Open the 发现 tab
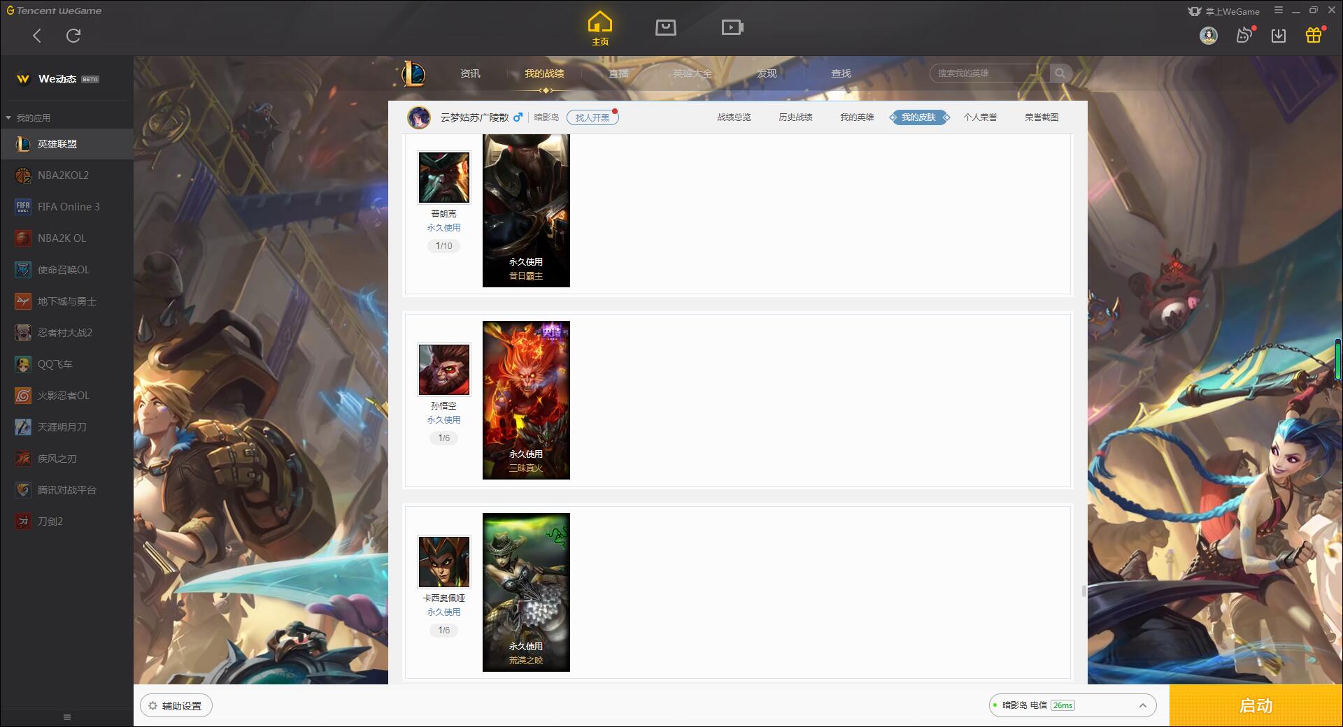 tap(767, 73)
